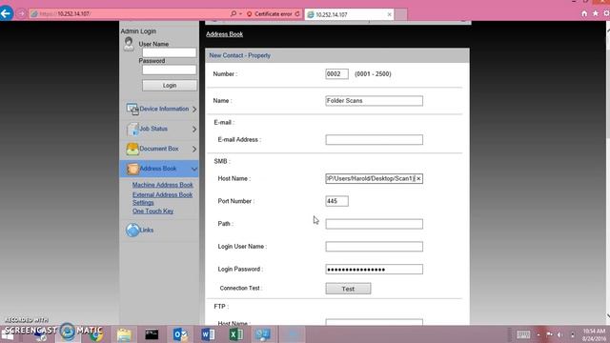Open Document Box menu
This screenshot has height=343, width=610.
(x=159, y=149)
